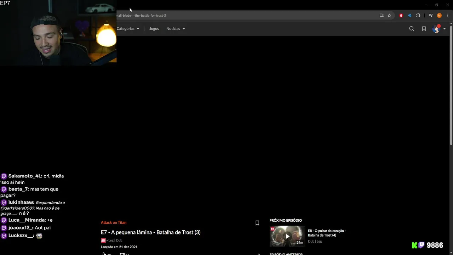Click the install app icon in the address bar

pyautogui.click(x=382, y=16)
